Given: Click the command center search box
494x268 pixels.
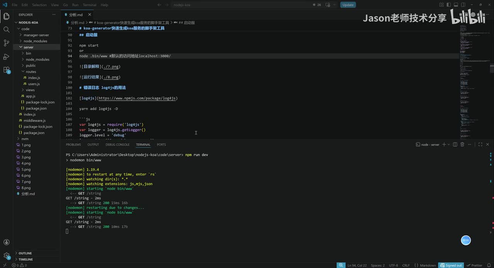Looking at the screenshot, I should [x=241, y=5].
